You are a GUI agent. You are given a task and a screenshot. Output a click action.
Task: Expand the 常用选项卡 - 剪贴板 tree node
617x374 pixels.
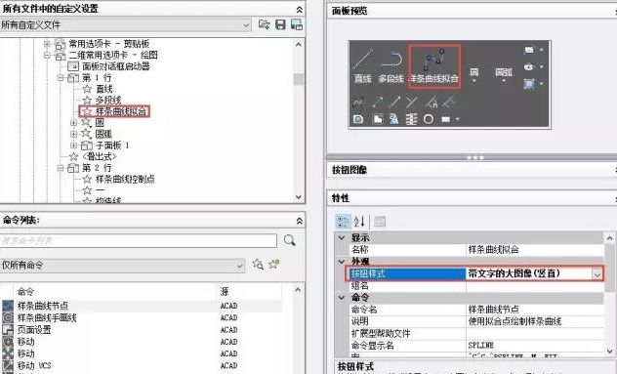47,44
